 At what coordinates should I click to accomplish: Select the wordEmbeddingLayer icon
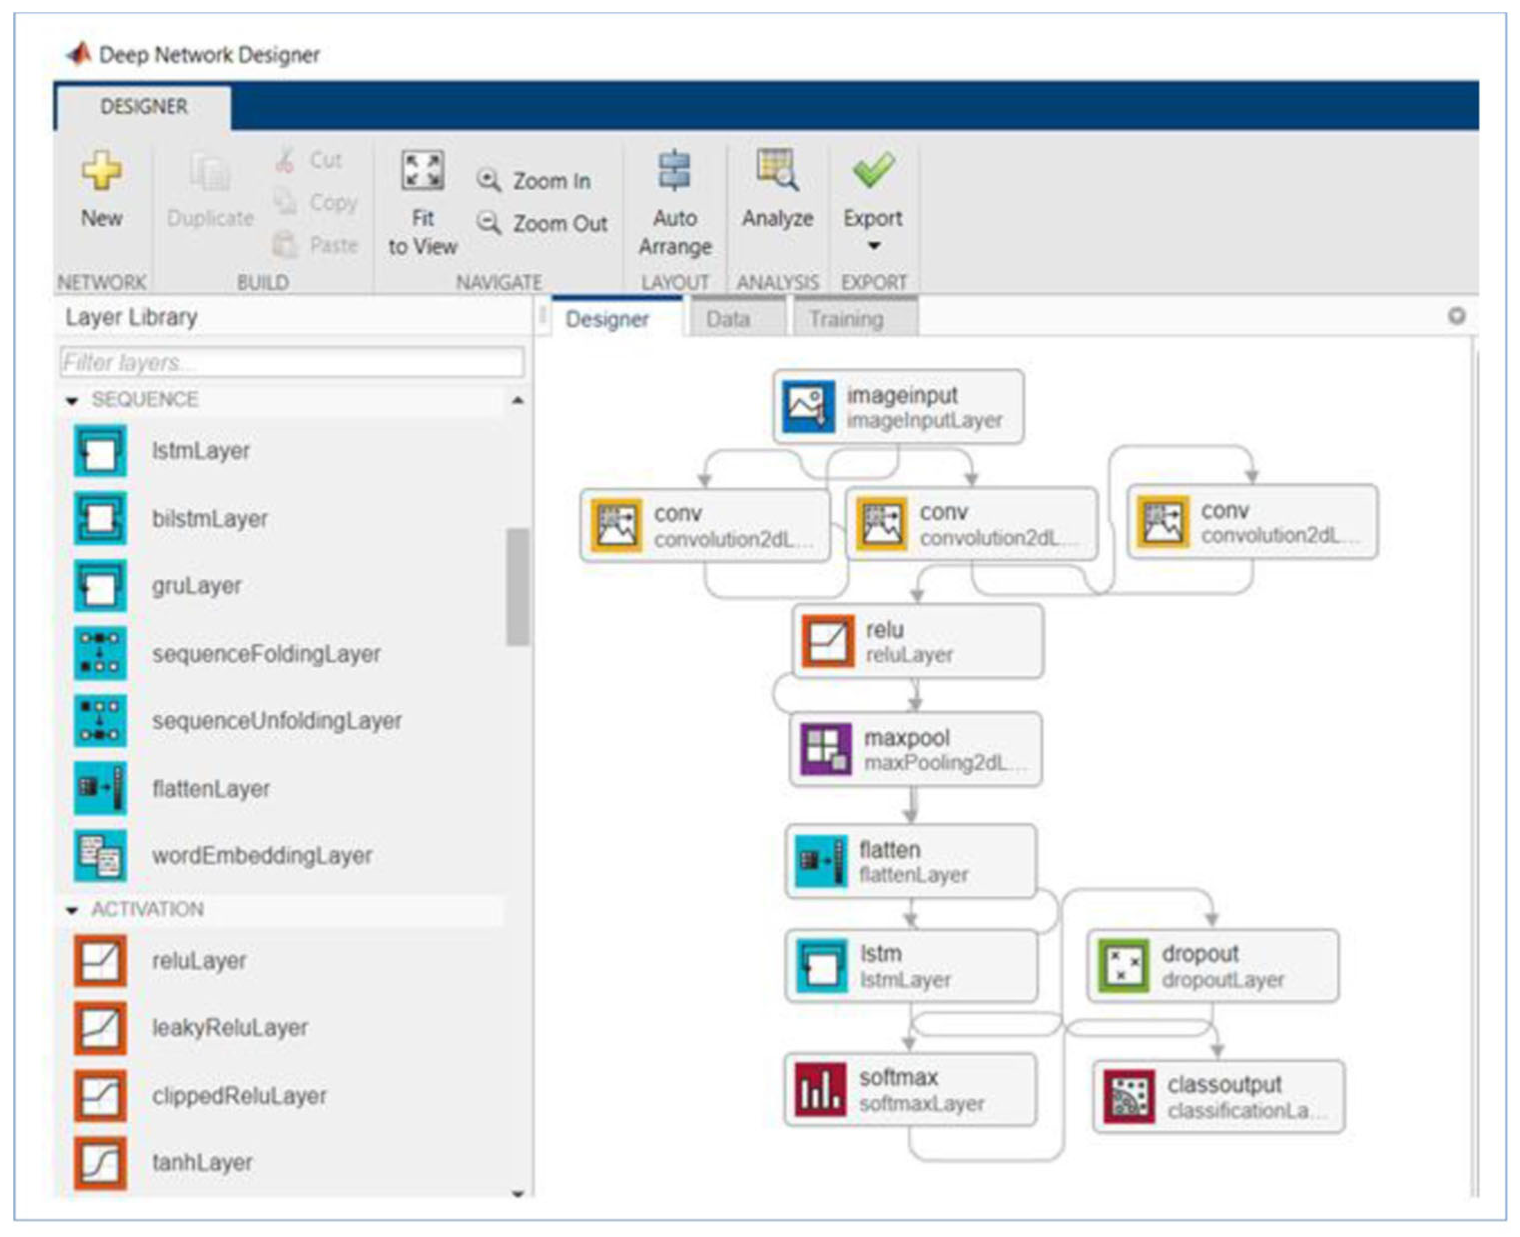[100, 855]
